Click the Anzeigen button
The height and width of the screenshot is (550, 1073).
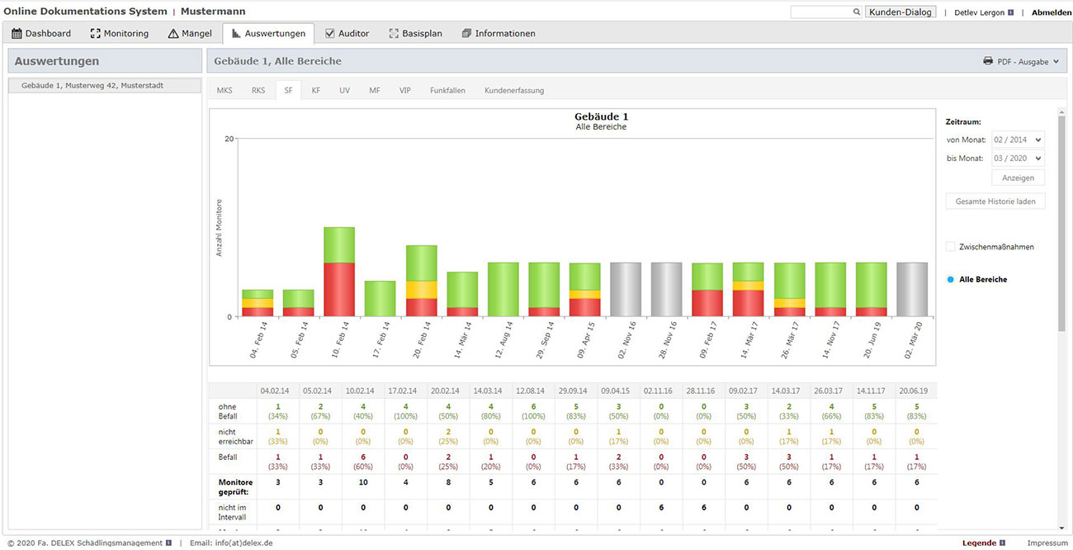[1018, 178]
